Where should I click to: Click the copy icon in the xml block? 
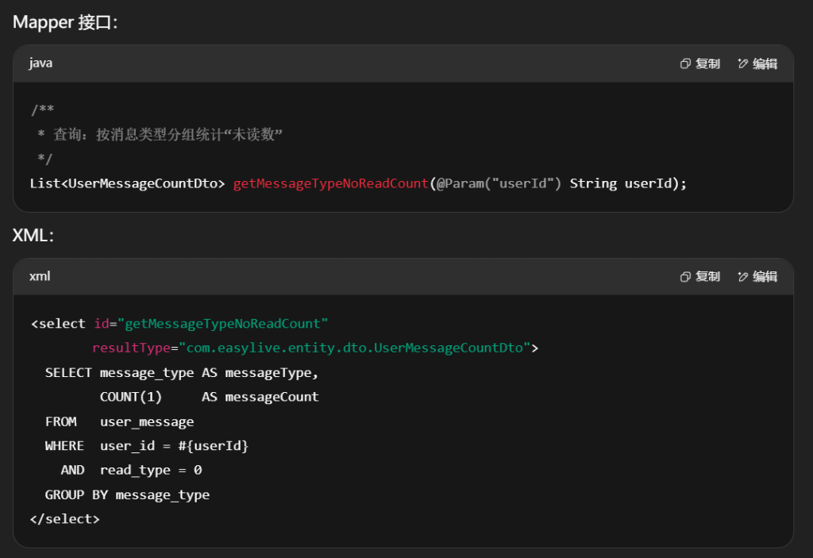pos(685,276)
